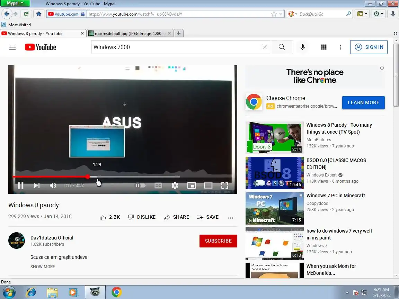Submit YouTube search with magnifier button
399x299 pixels.
(282, 47)
